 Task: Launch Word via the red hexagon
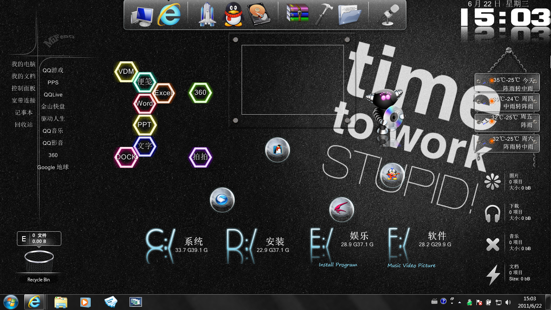coord(144,103)
